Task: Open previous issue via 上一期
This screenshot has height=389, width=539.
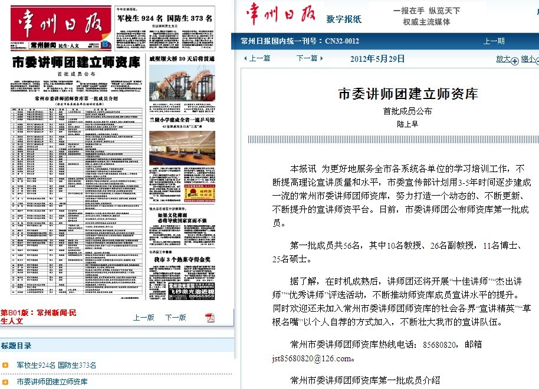Action: click(494, 41)
